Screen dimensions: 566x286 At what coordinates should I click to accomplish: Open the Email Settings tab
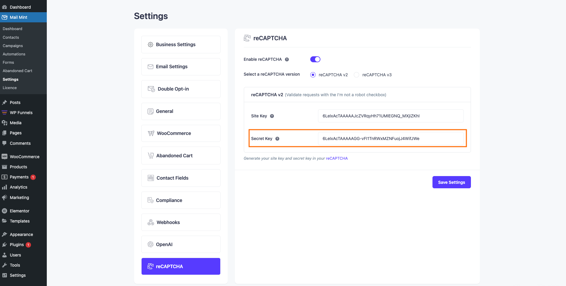point(181,67)
